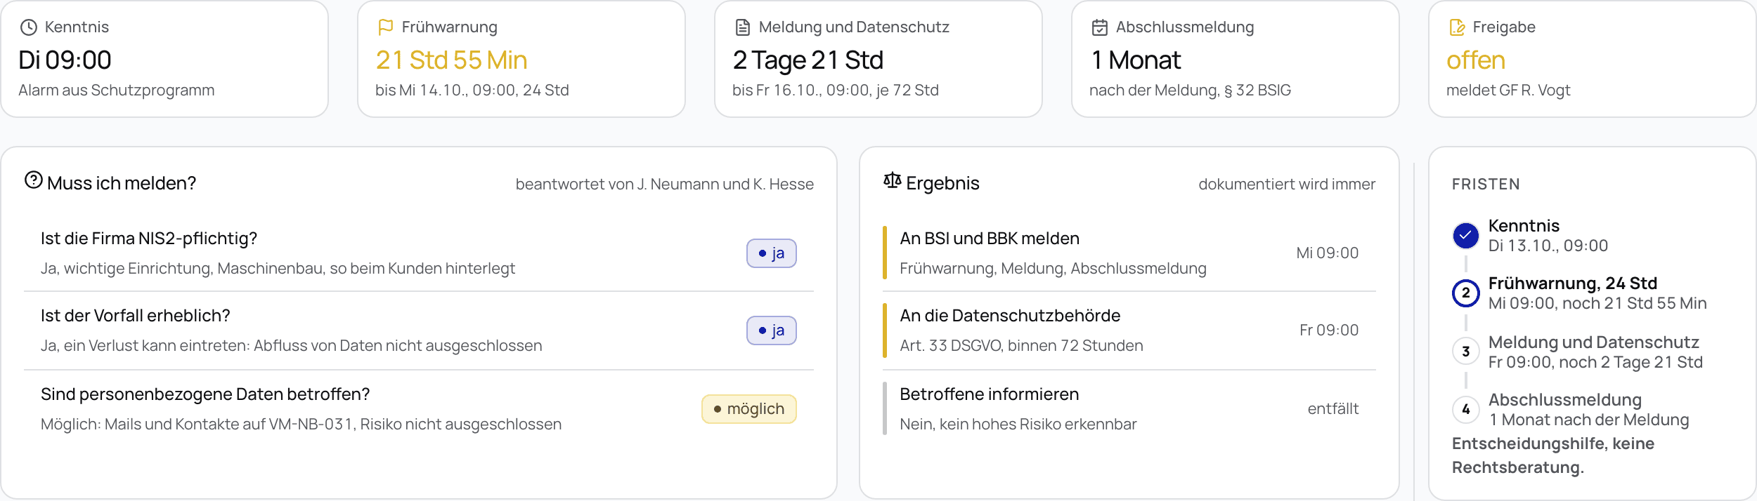The height and width of the screenshot is (501, 1757).
Task: Click 'Mi 09:00, noch 21 Std 55 Min'
Action: point(1597,303)
